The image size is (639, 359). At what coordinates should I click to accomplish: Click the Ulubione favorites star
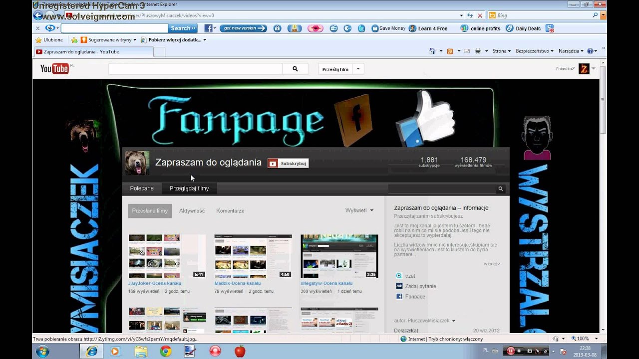pyautogui.click(x=38, y=40)
